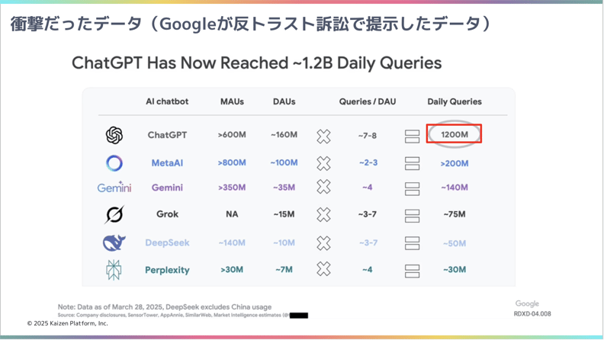This screenshot has height=340, width=604.
Task: Click the '~140M' daily queries value for Gemini
Action: pyautogui.click(x=455, y=188)
